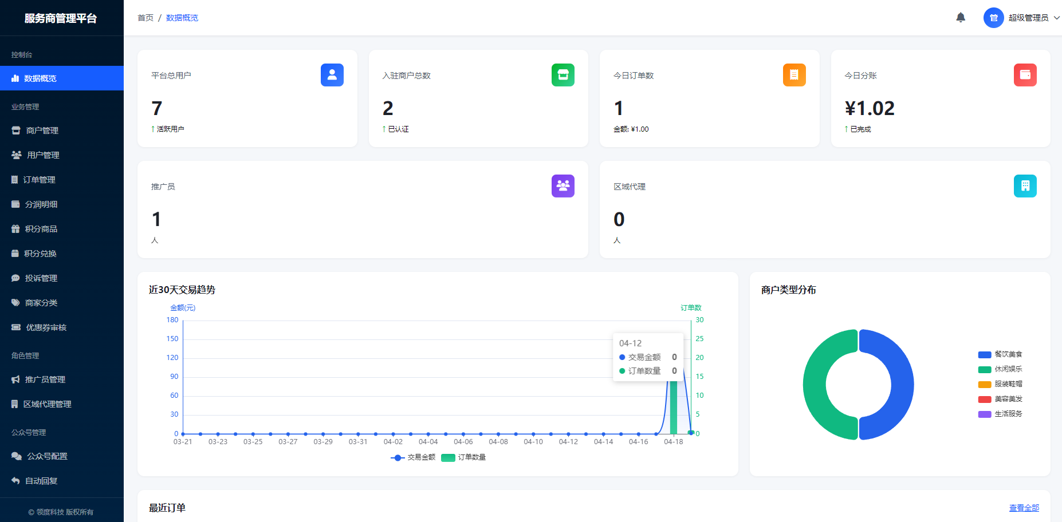The image size is (1062, 522).
Task: Toggle the 美容美发 legend entry
Action: pyautogui.click(x=1000, y=399)
